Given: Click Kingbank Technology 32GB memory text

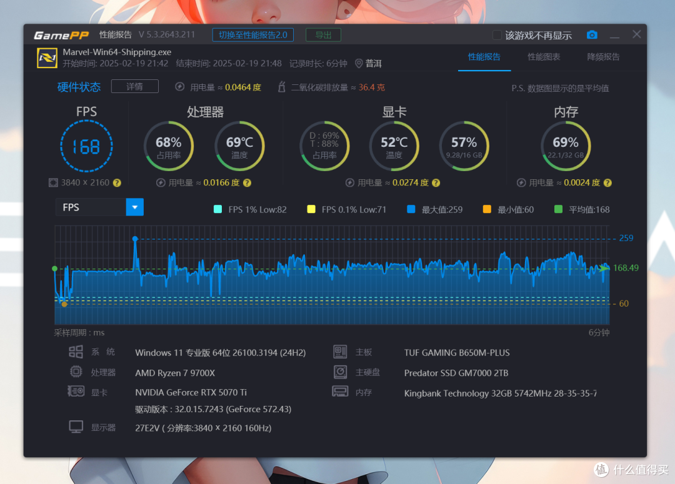Looking at the screenshot, I should click(501, 393).
